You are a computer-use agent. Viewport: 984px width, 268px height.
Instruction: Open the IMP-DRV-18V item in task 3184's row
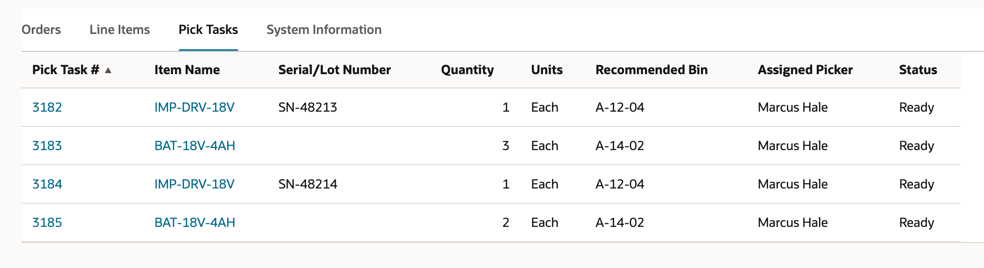(x=194, y=184)
